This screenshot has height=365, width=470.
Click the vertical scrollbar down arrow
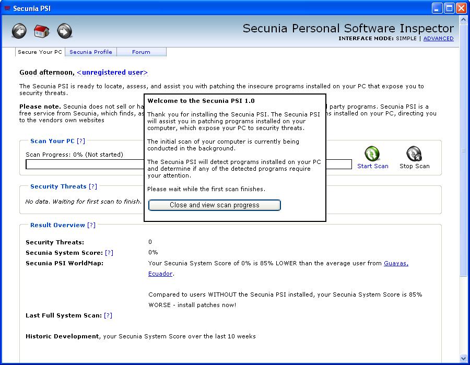[463, 358]
